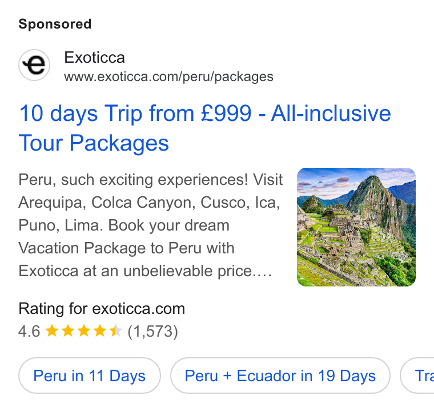The image size is (434, 412).
Task: Click the 'Rating for exoticca.com' text
Action: pos(102,309)
